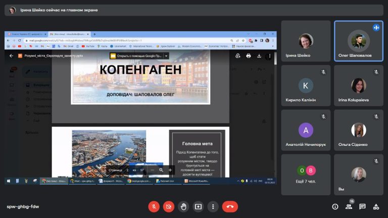Unmute the microphone in the call controls
The width and height of the screenshot is (388, 218).
coord(154,206)
